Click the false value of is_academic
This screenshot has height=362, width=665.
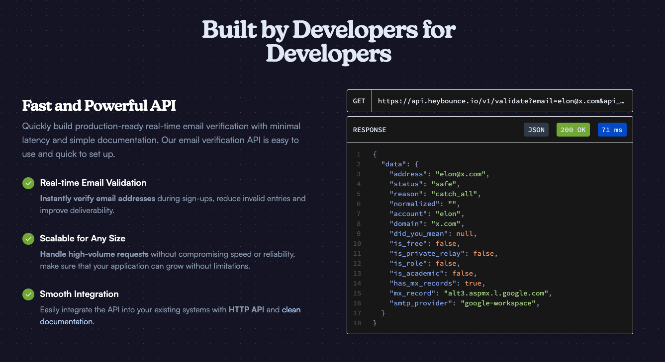(463, 273)
